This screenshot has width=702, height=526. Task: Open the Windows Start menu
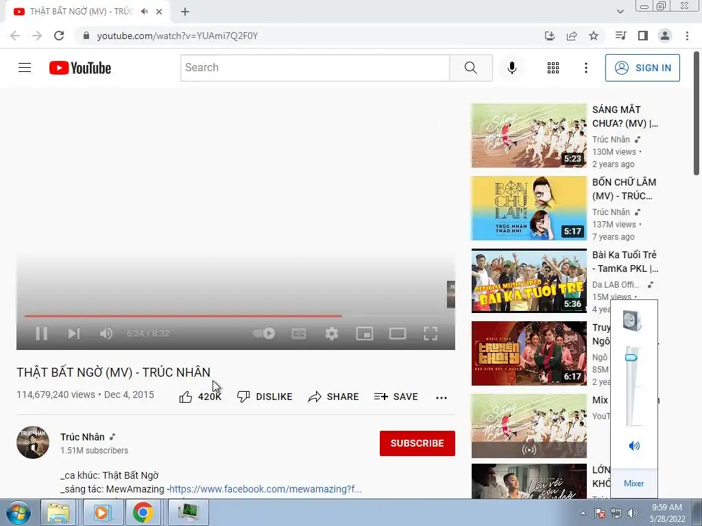click(18, 512)
